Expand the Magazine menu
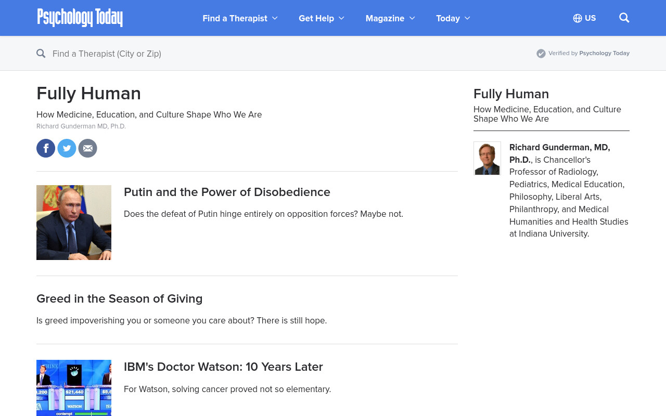The height and width of the screenshot is (416, 666). click(x=390, y=18)
